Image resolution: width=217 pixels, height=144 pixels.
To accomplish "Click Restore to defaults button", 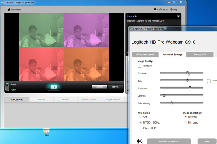I will click(x=169, y=141).
